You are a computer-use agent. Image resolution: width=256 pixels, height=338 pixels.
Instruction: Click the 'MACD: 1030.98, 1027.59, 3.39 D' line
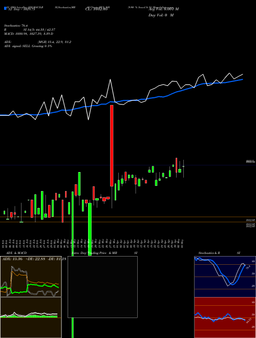point(29,34)
